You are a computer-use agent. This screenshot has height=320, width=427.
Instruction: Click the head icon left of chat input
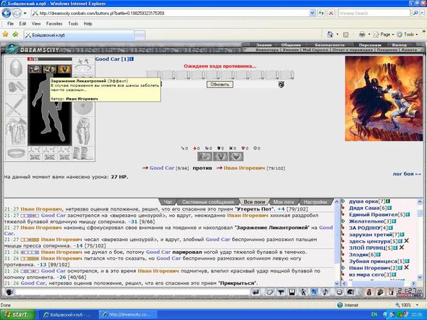(9, 292)
